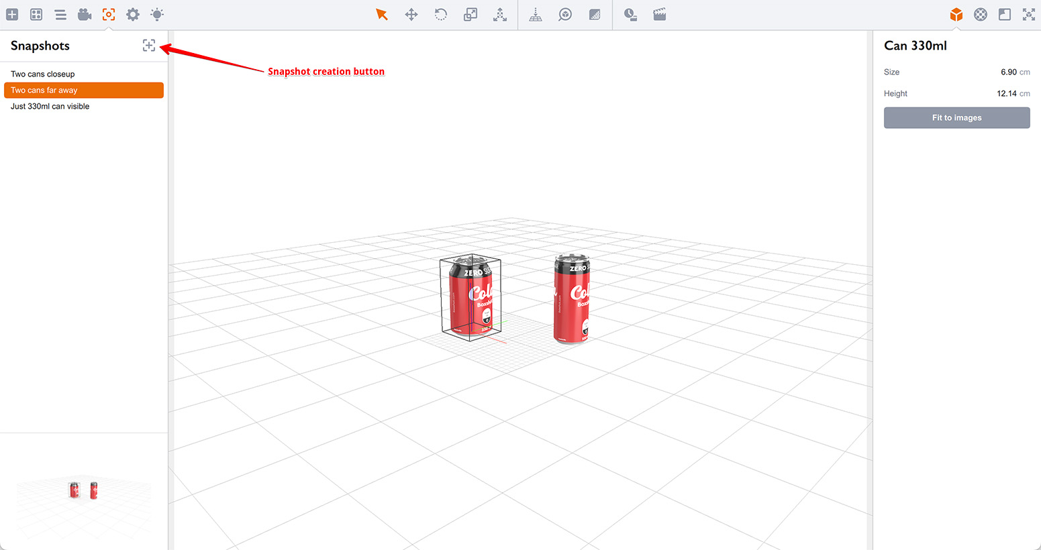
Task: Select 'Just 330ml can visible' snapshot
Action: (x=50, y=107)
